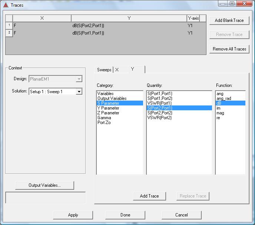
Task: Choose the dB function
Action: [231, 103]
